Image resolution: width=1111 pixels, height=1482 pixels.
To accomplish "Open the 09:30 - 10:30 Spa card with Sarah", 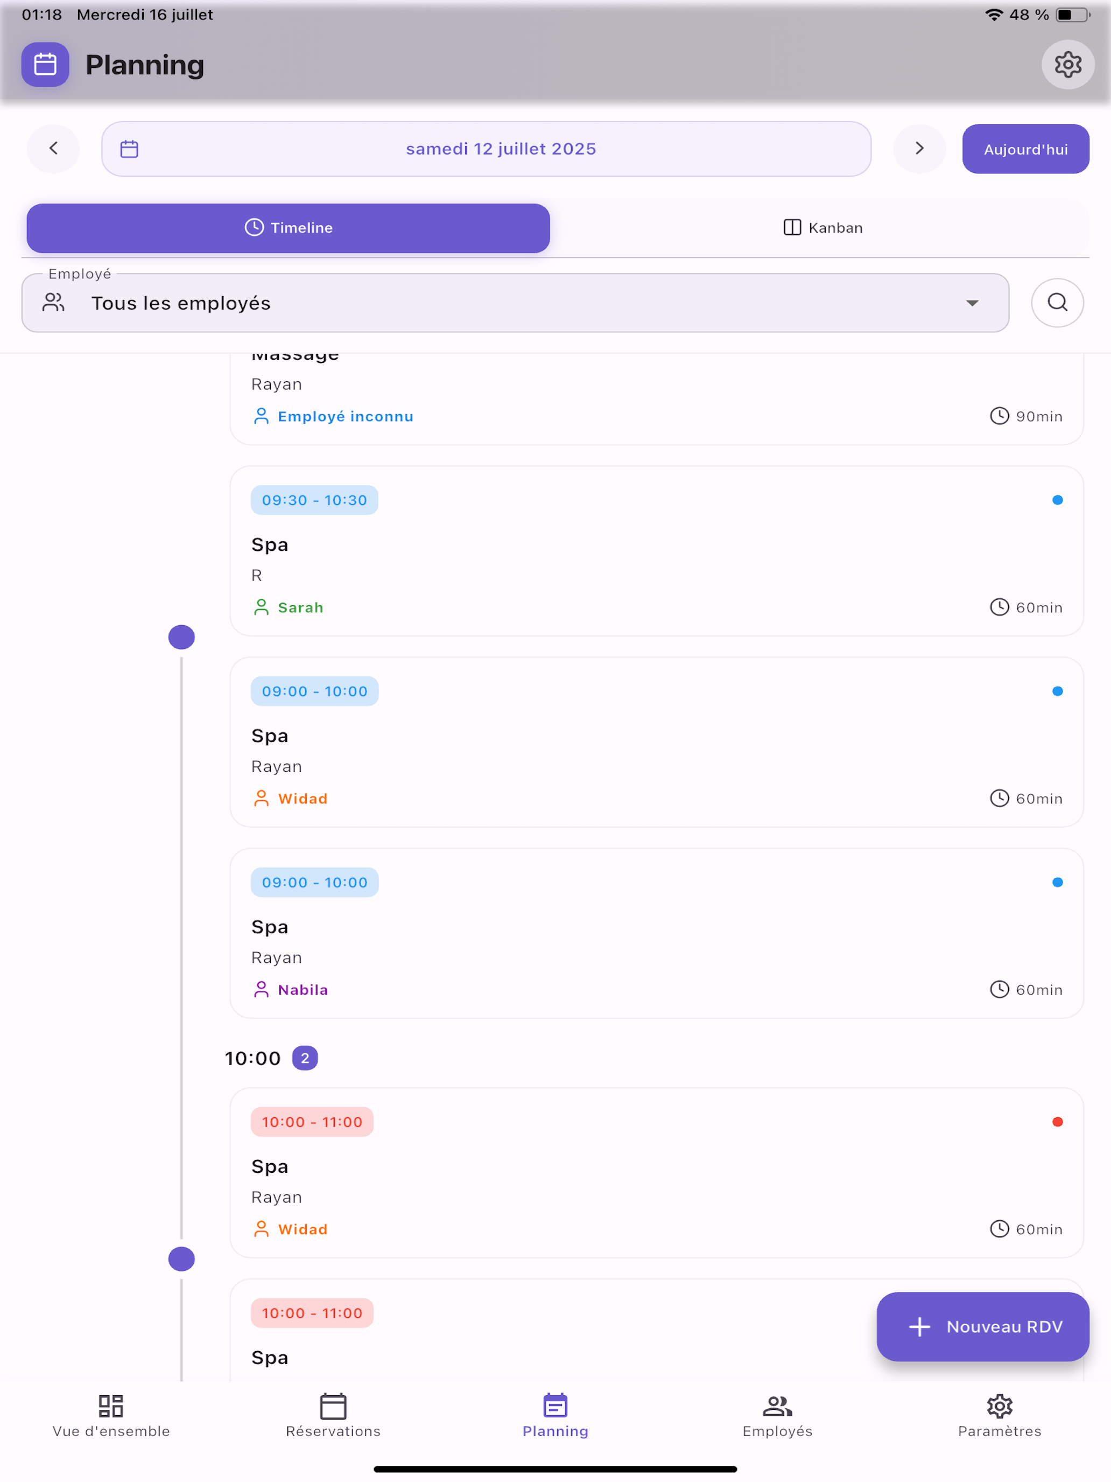I will [x=656, y=551].
